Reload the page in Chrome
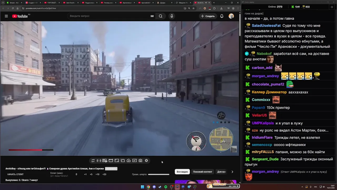The image size is (337, 190). pyautogui.click(x=13, y=8)
